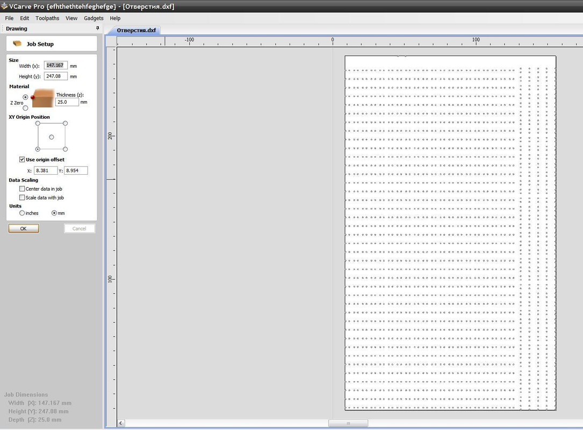Select Z Zero at material bottom

pos(25,108)
